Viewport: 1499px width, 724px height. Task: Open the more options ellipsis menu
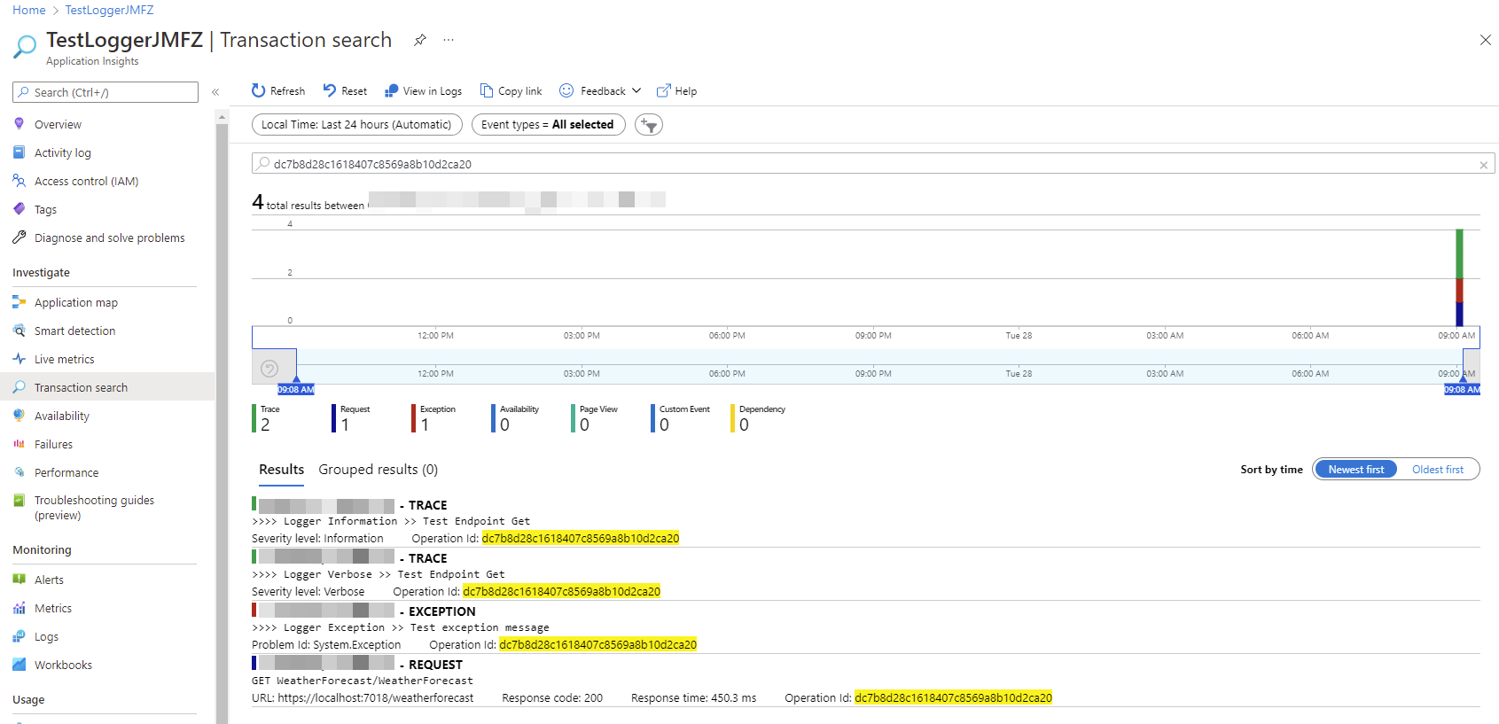tap(449, 40)
